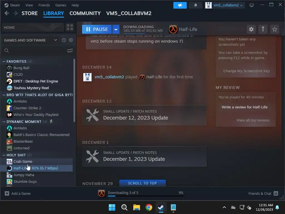Open the Help menu

coord(75,5)
